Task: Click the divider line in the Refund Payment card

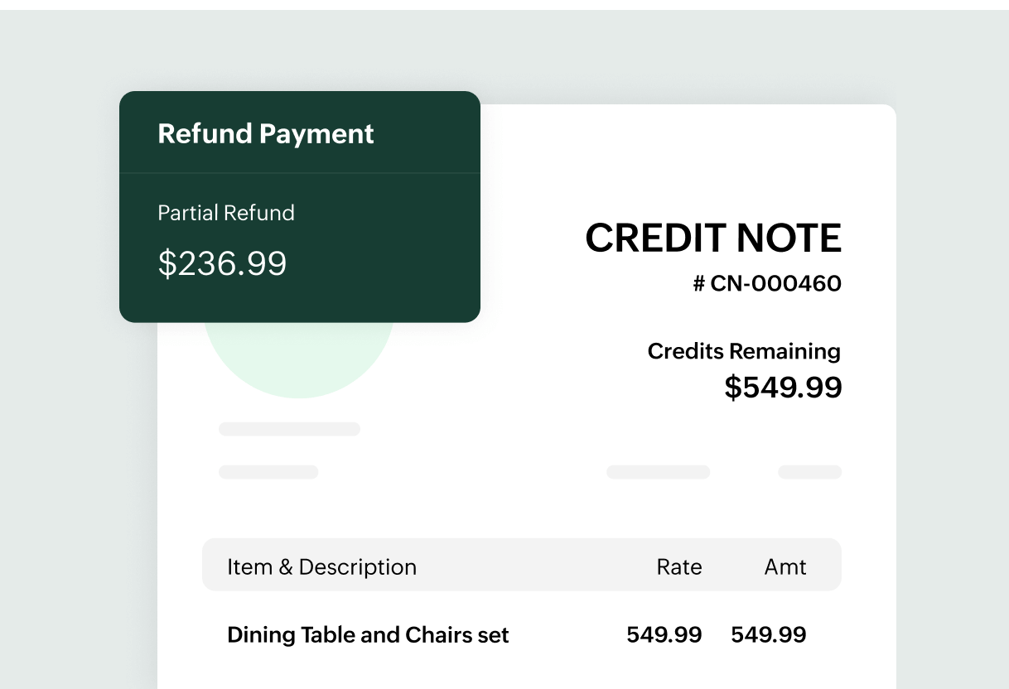Action: click(x=300, y=173)
